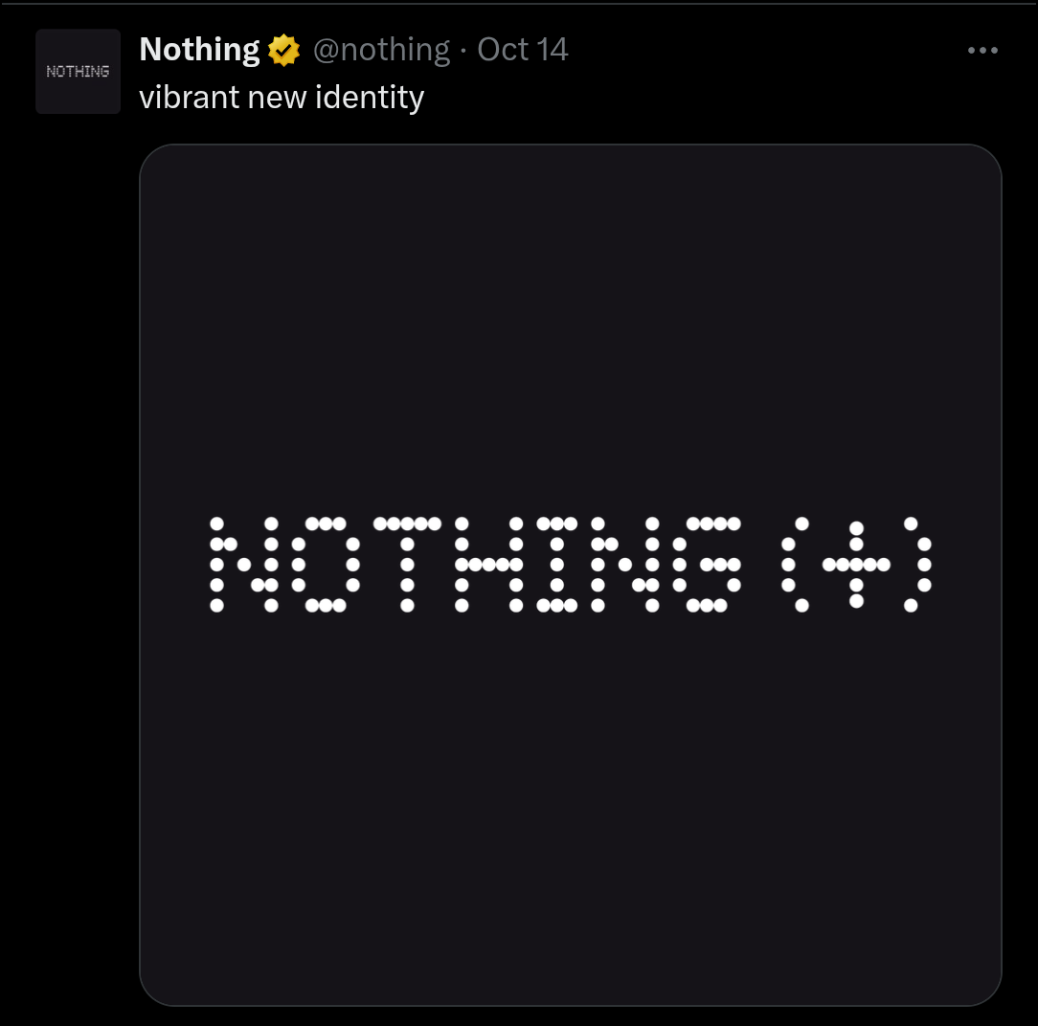1038x1026 pixels.
Task: Click the gold verified badge
Action: tap(283, 50)
